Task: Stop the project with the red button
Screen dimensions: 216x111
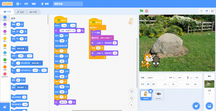Action: (x=147, y=11)
